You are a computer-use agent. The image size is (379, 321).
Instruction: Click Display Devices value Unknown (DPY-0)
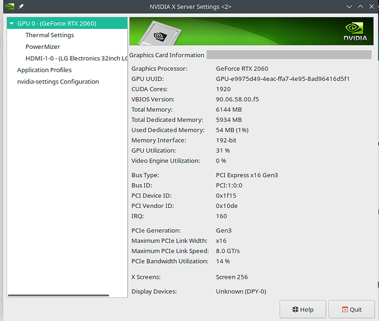coord(241,291)
